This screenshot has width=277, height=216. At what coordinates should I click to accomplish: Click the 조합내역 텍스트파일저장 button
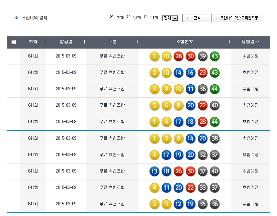[x=237, y=18]
